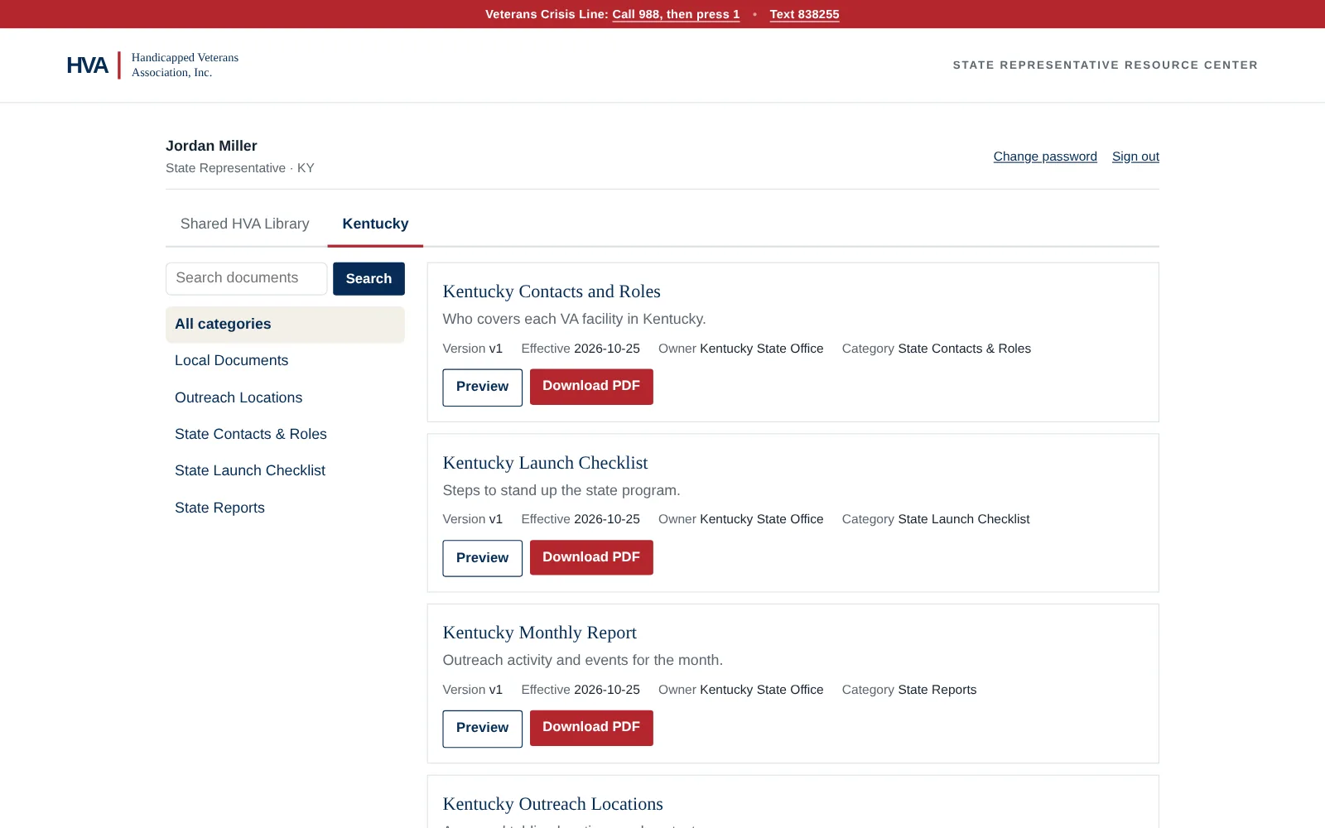This screenshot has width=1325, height=828.
Task: Download PDF of Kentucky Monthly Report
Action: click(x=591, y=728)
